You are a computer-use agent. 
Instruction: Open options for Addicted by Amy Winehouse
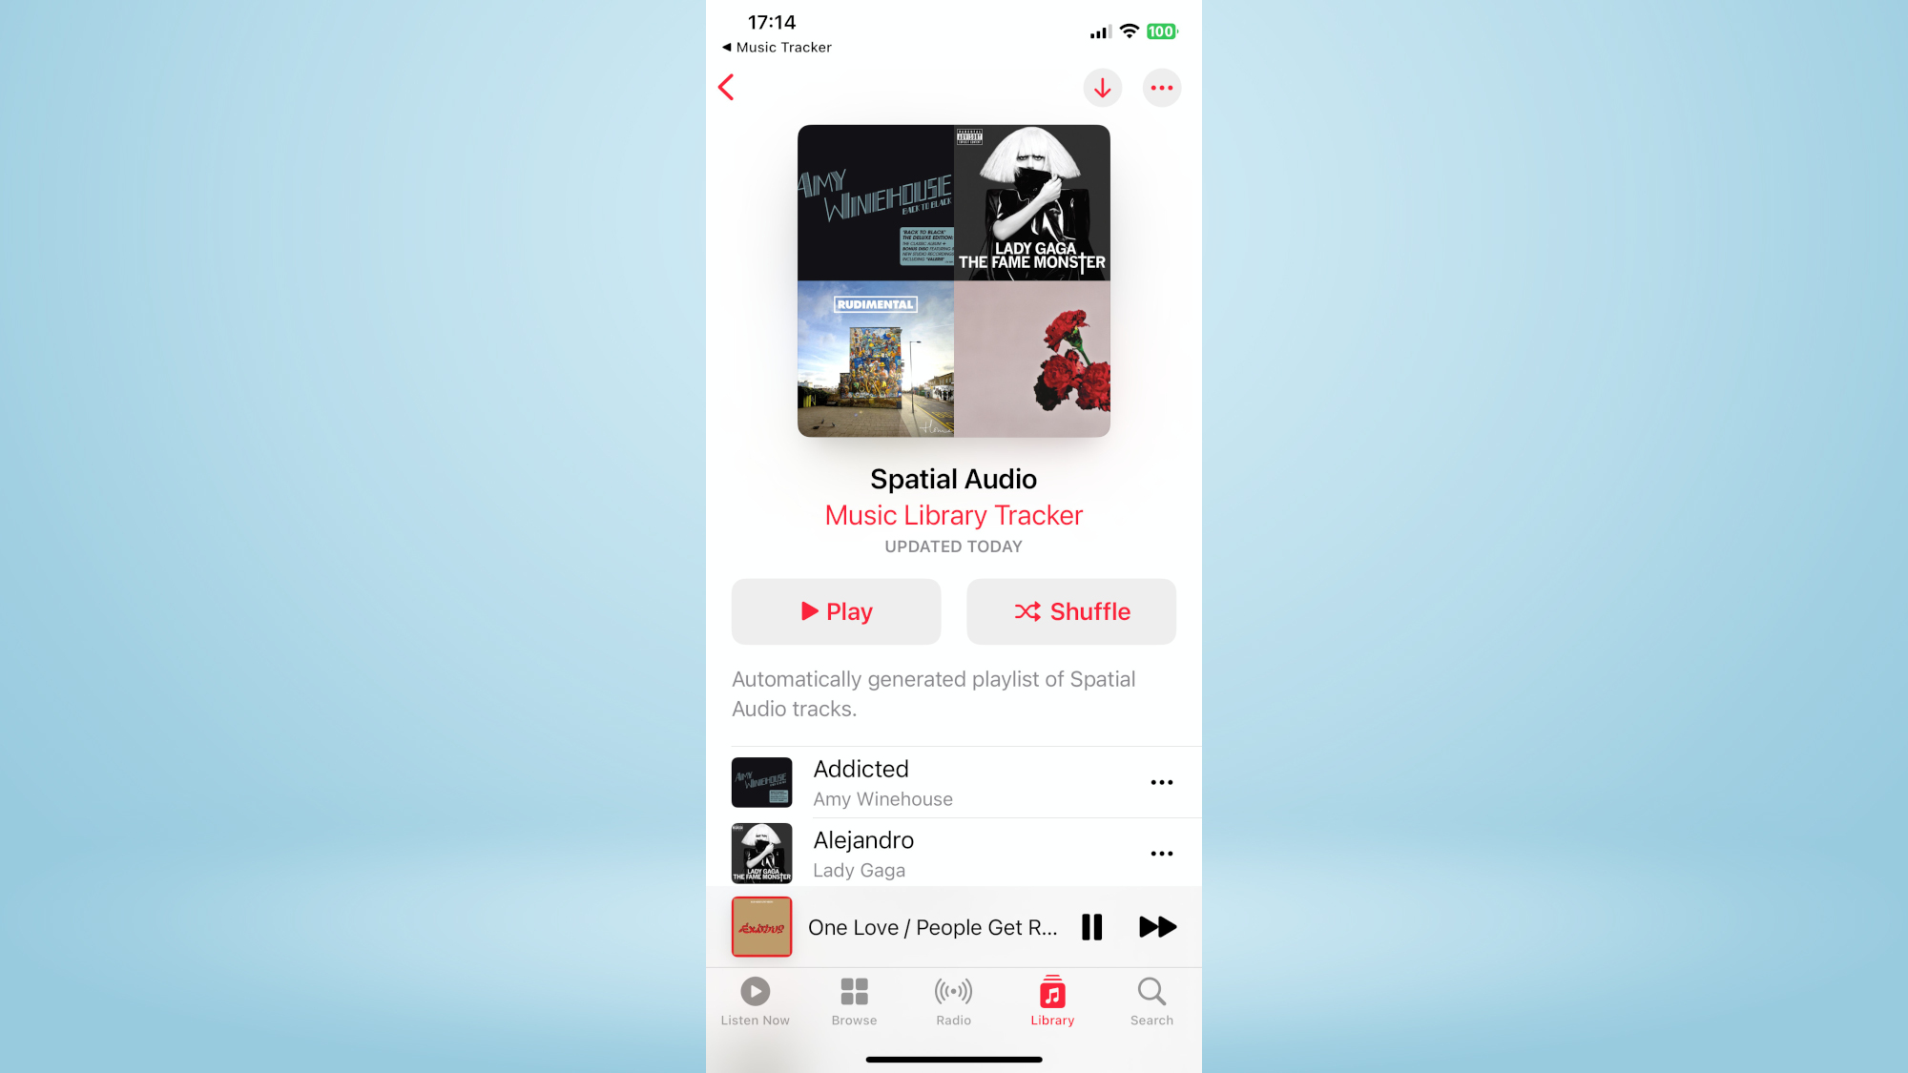pos(1161,782)
